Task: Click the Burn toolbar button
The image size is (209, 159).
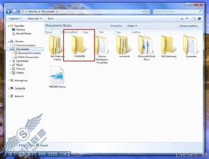Action: click(x=50, y=19)
